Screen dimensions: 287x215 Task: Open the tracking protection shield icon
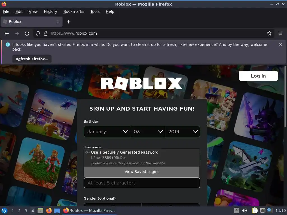[38, 34]
